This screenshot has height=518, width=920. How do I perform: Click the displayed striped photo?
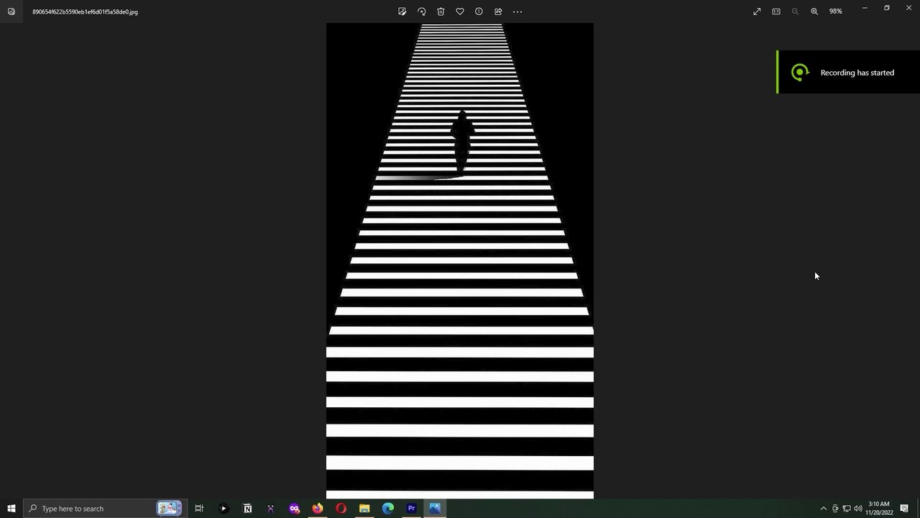click(x=460, y=260)
